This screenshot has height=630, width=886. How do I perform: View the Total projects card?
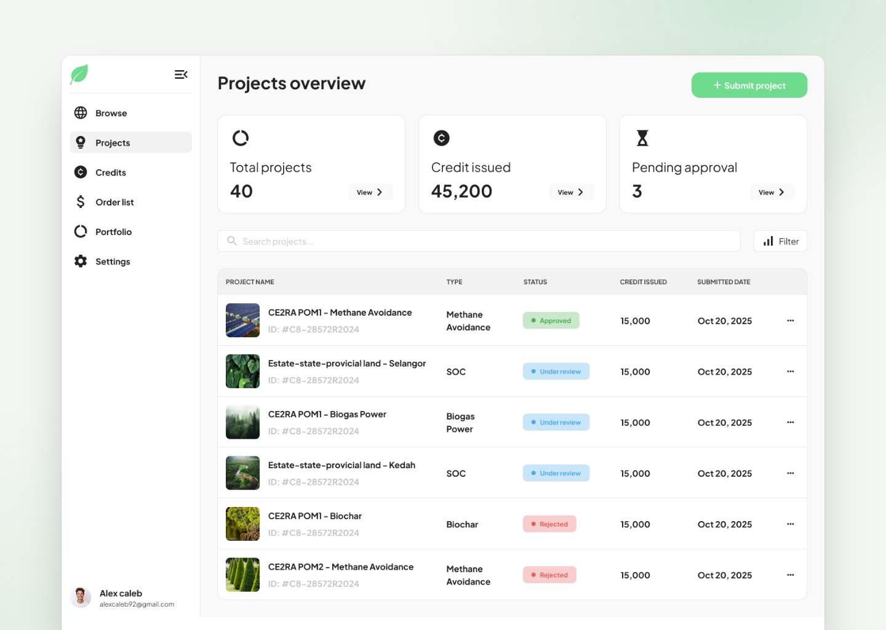(x=370, y=192)
